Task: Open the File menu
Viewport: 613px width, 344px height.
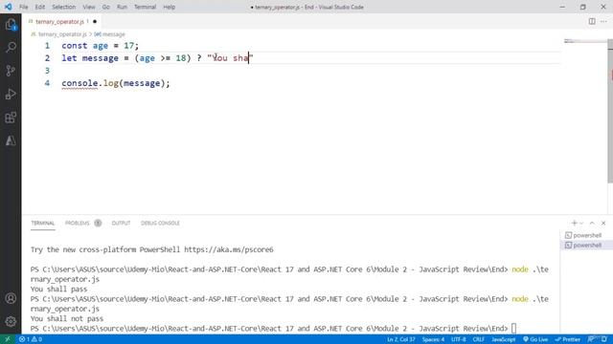Action: 23,7
